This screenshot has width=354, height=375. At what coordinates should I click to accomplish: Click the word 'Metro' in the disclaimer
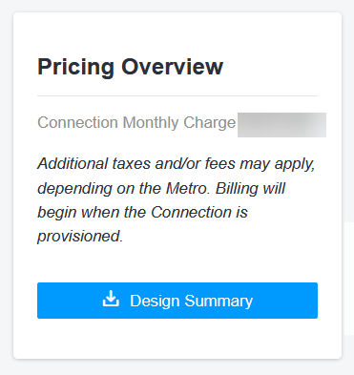tap(186, 188)
